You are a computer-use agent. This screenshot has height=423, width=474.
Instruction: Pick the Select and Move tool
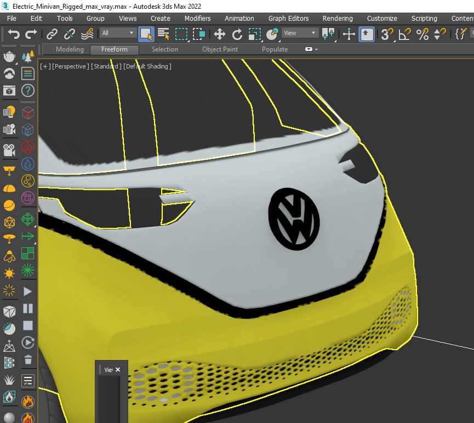pos(220,34)
